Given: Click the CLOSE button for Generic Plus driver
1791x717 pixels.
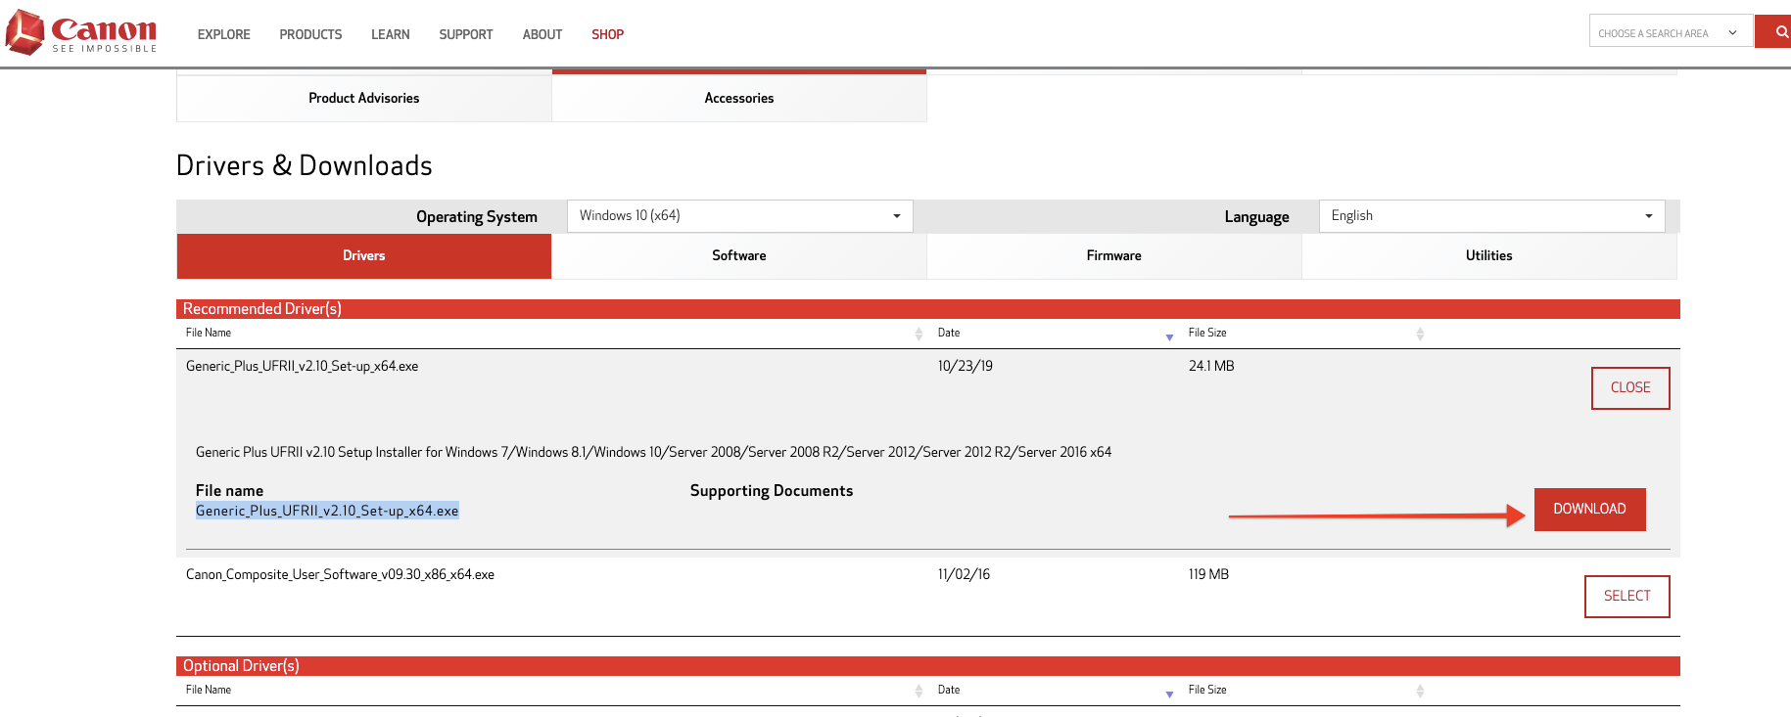Looking at the screenshot, I should point(1630,388).
